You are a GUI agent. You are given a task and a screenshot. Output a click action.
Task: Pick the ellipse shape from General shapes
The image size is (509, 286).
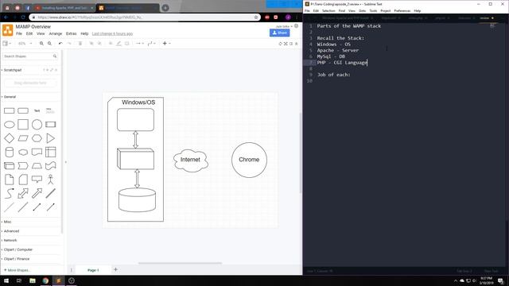pyautogui.click(x=9, y=125)
